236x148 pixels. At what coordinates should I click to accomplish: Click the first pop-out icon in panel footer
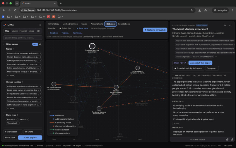pos(227,140)
